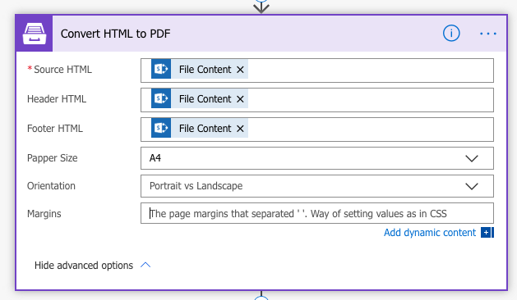Click Hide advanced options text

[x=84, y=266]
